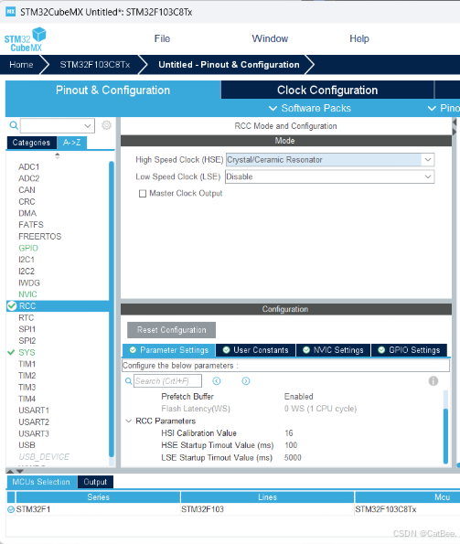This screenshot has height=544, width=460.
Task: Go to Home breadcrumb
Action: coord(21,65)
